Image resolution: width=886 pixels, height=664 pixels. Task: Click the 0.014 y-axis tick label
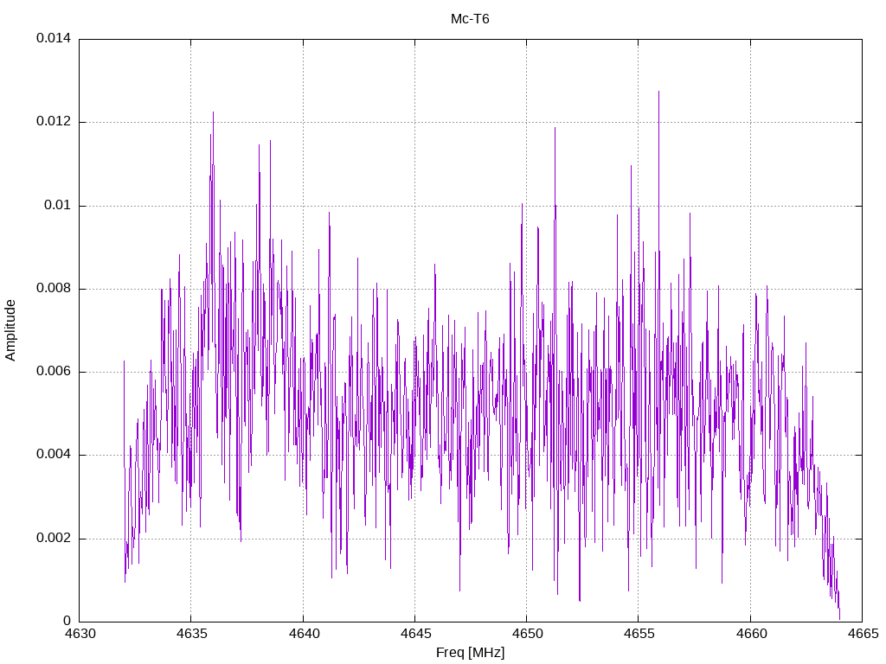coord(54,38)
